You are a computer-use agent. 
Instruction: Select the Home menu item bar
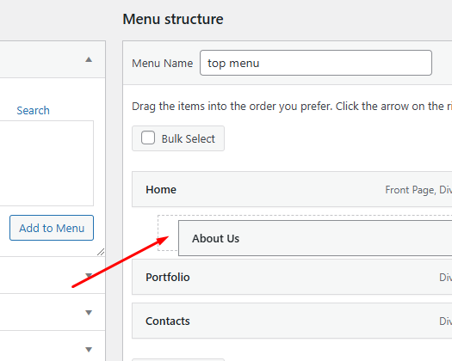pos(292,189)
